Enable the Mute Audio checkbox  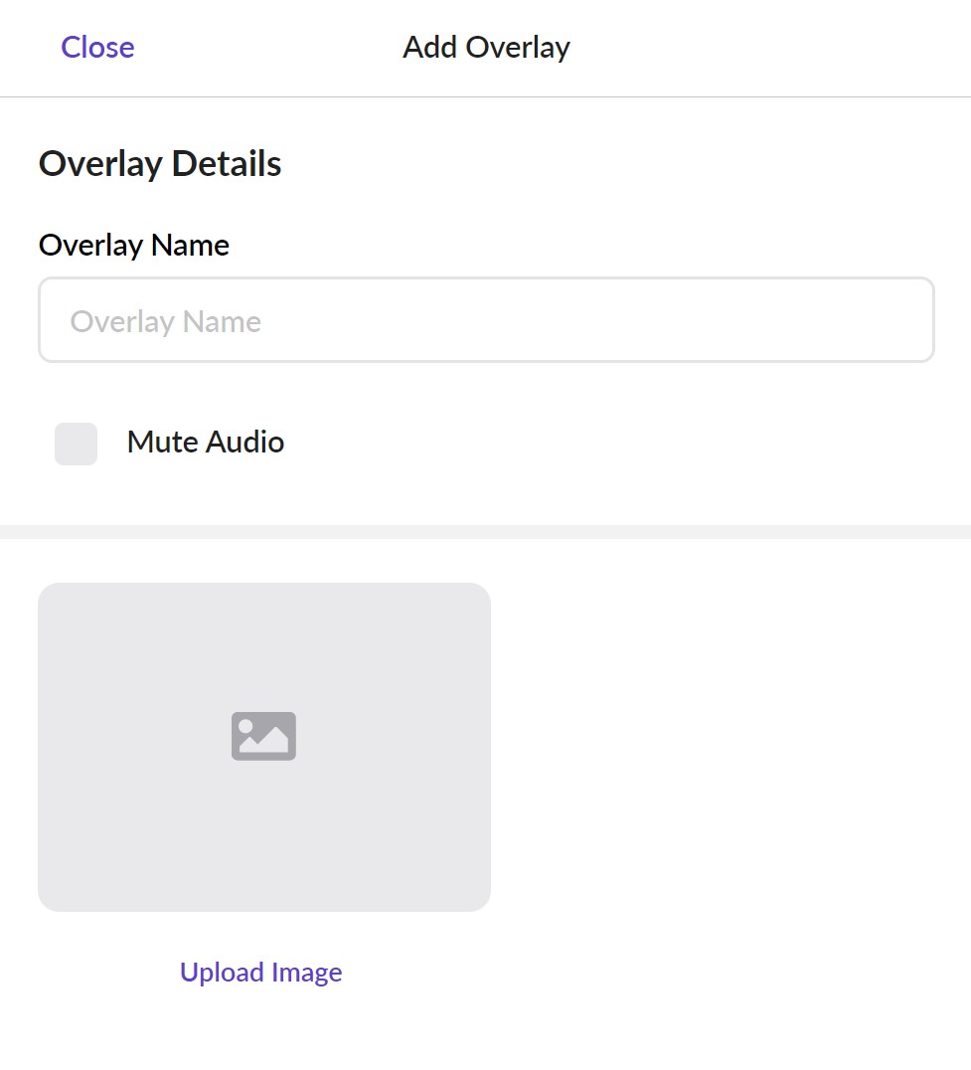click(x=77, y=444)
